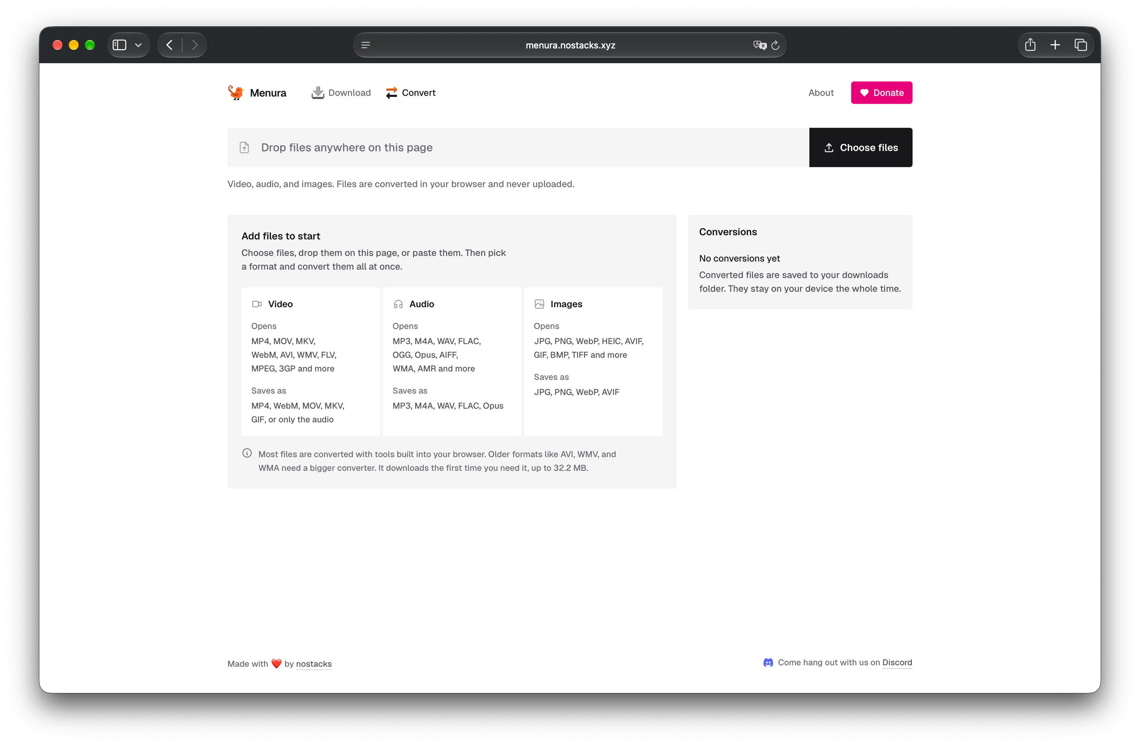
Task: Click the "Conversions" panel heading
Action: (x=728, y=232)
